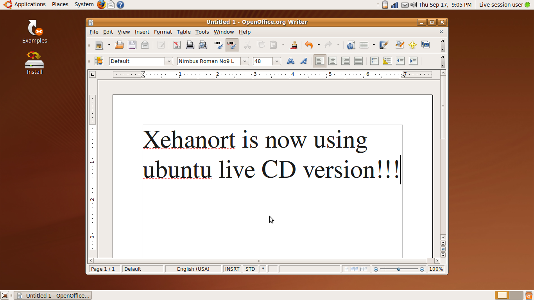The image size is (534, 300).
Task: Click the Undo arrow icon
Action: pyautogui.click(x=308, y=45)
